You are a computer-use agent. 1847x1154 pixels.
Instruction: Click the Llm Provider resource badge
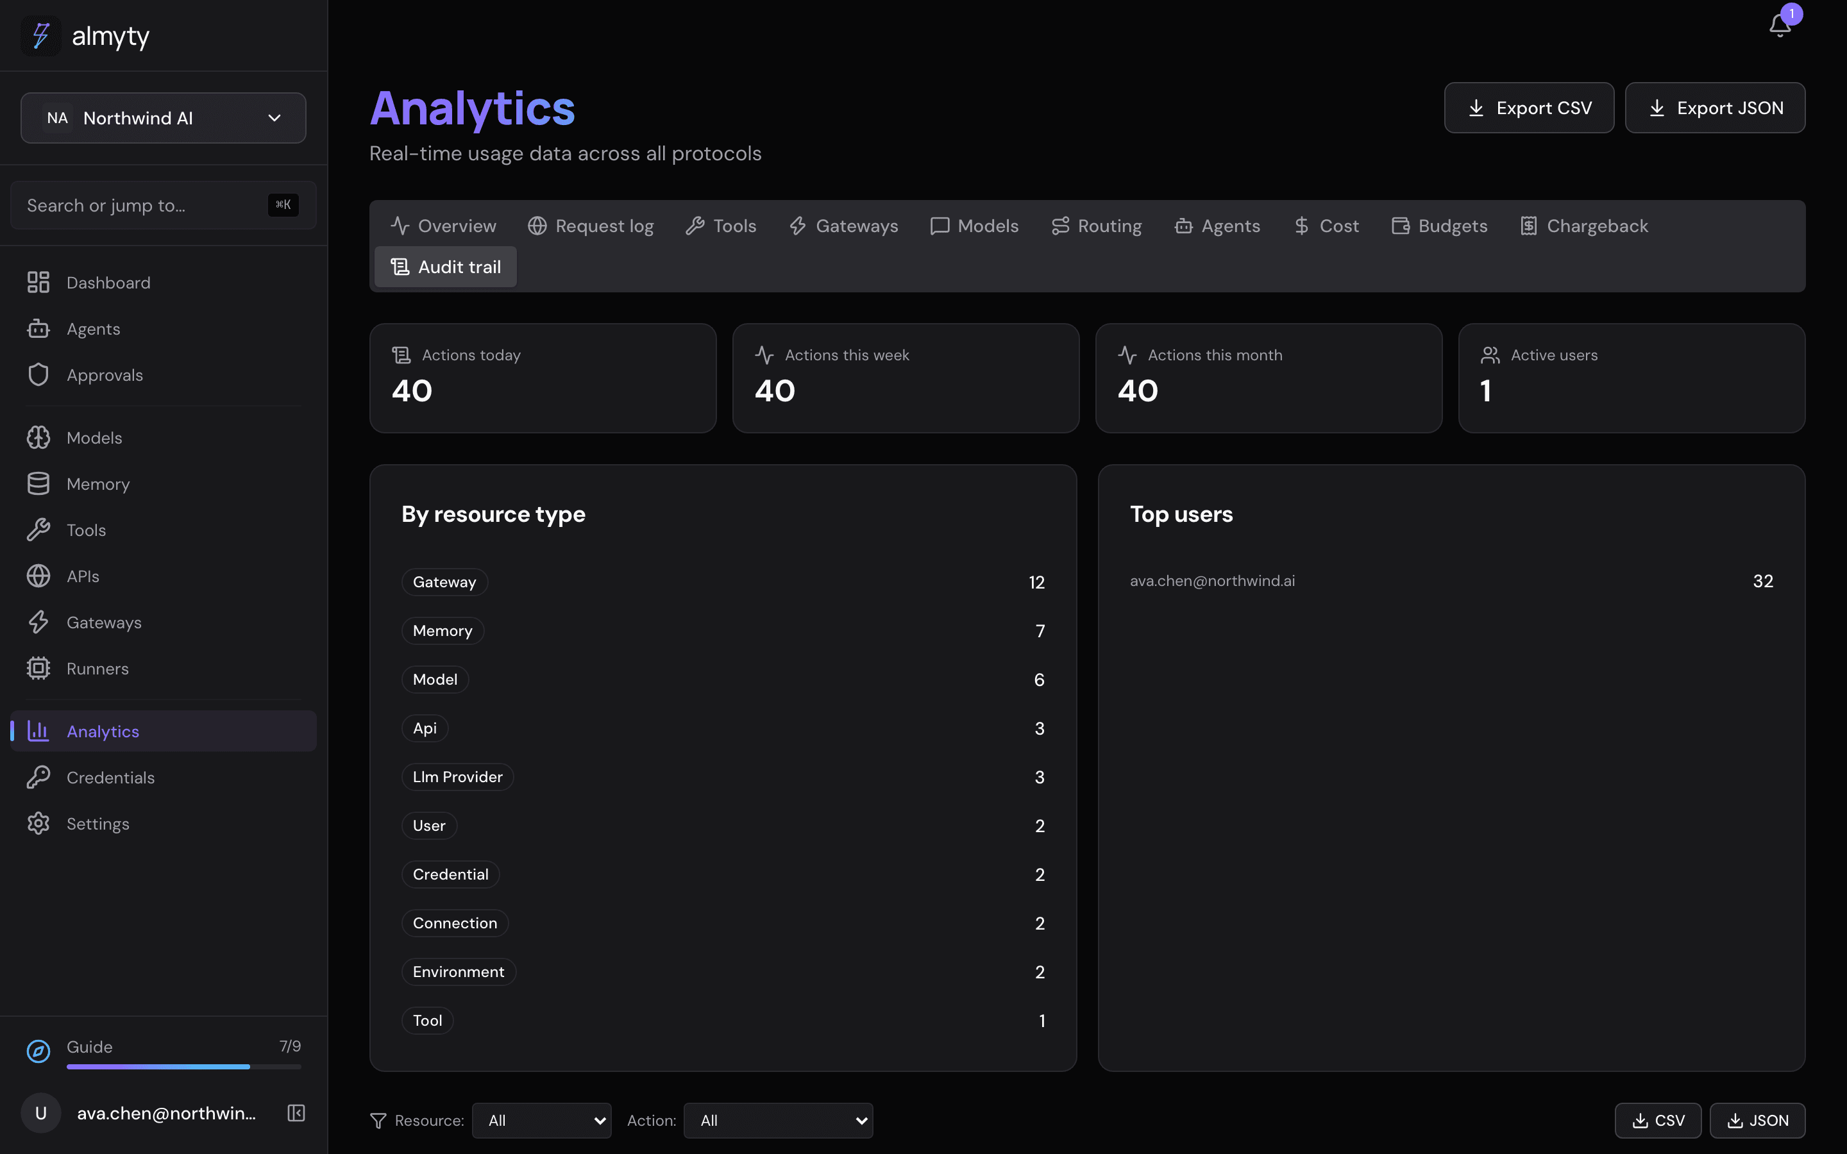pyautogui.click(x=457, y=777)
